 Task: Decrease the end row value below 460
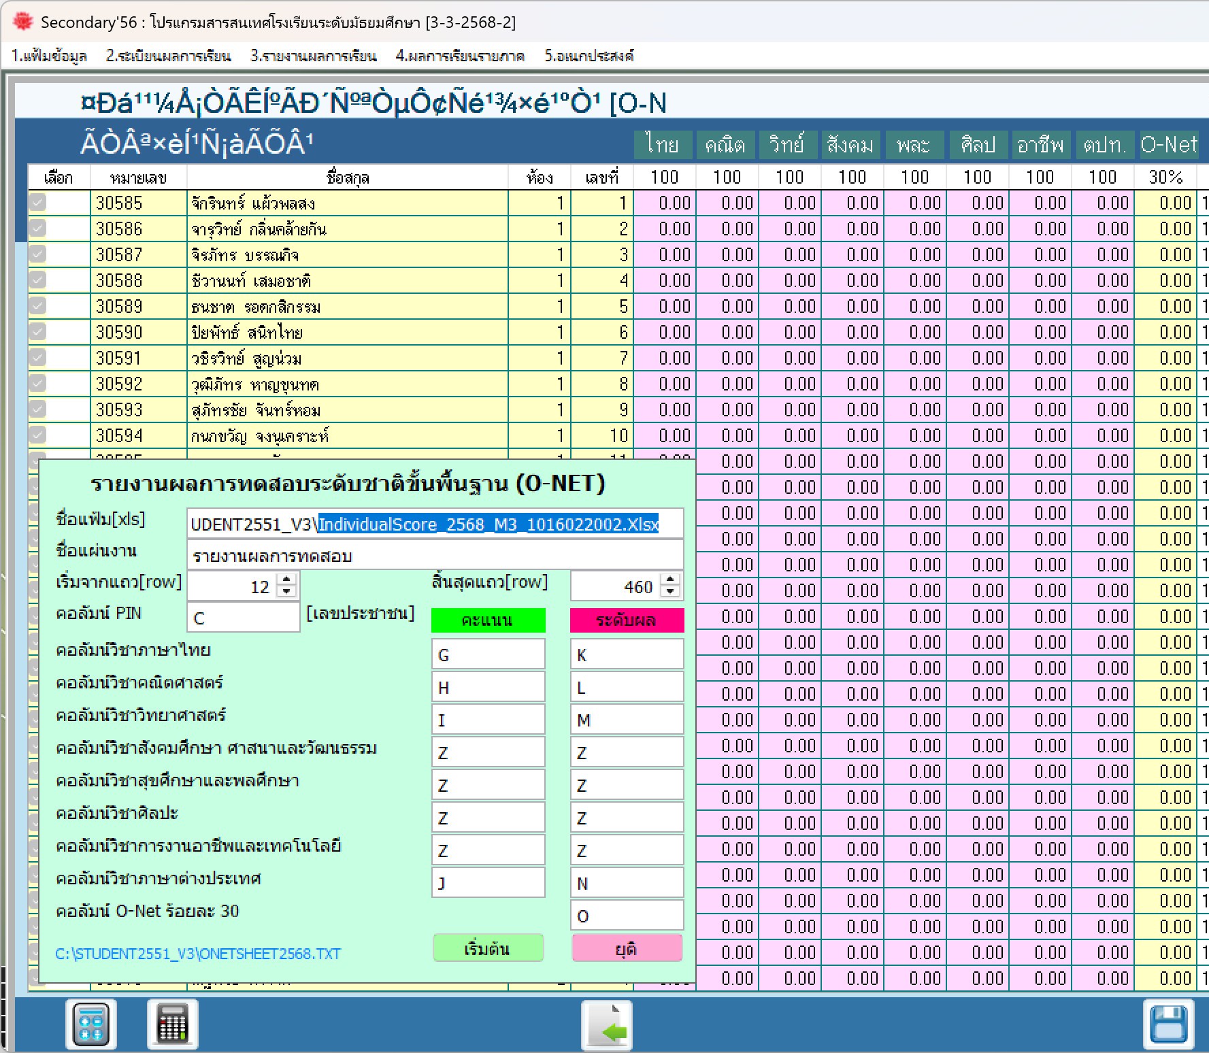[x=670, y=592]
